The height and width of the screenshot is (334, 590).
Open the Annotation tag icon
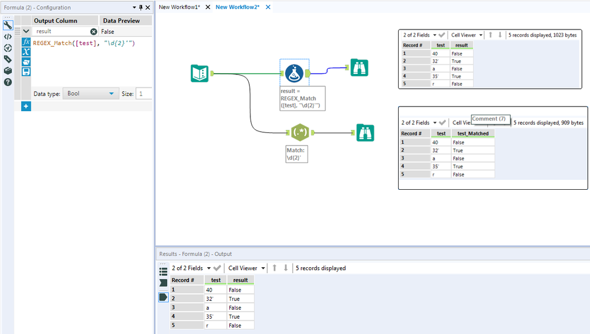tap(8, 60)
